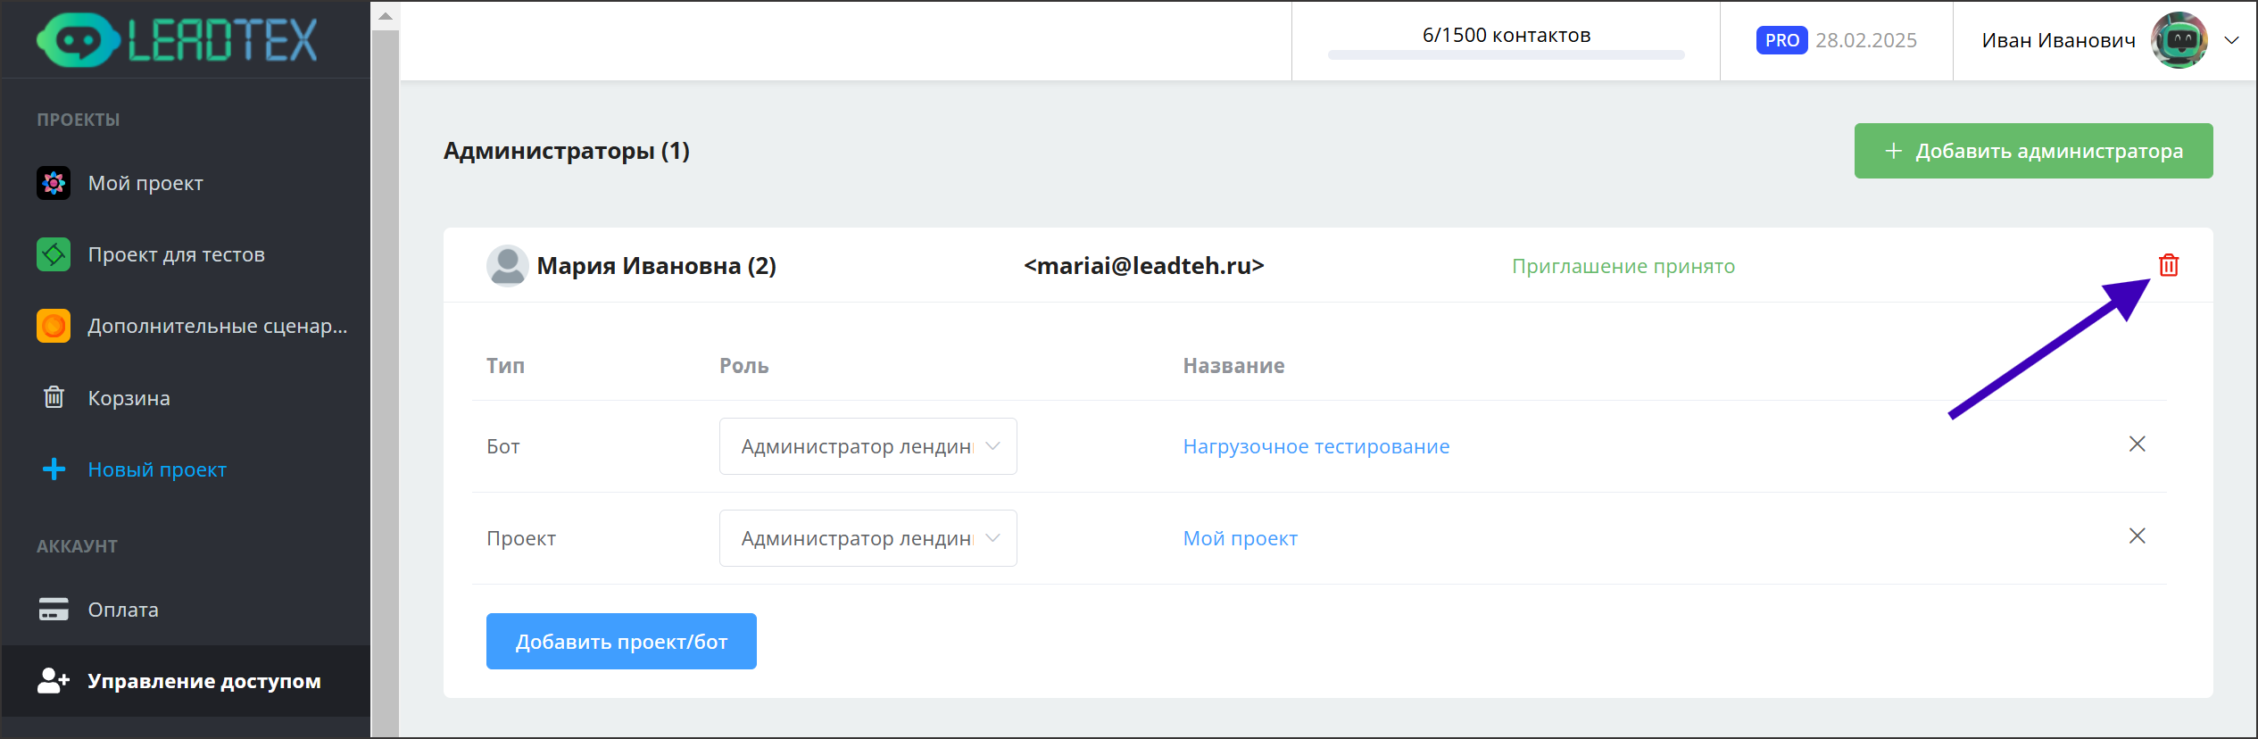Open role dropdown for the Бот row
2258x739 pixels.
click(x=868, y=446)
